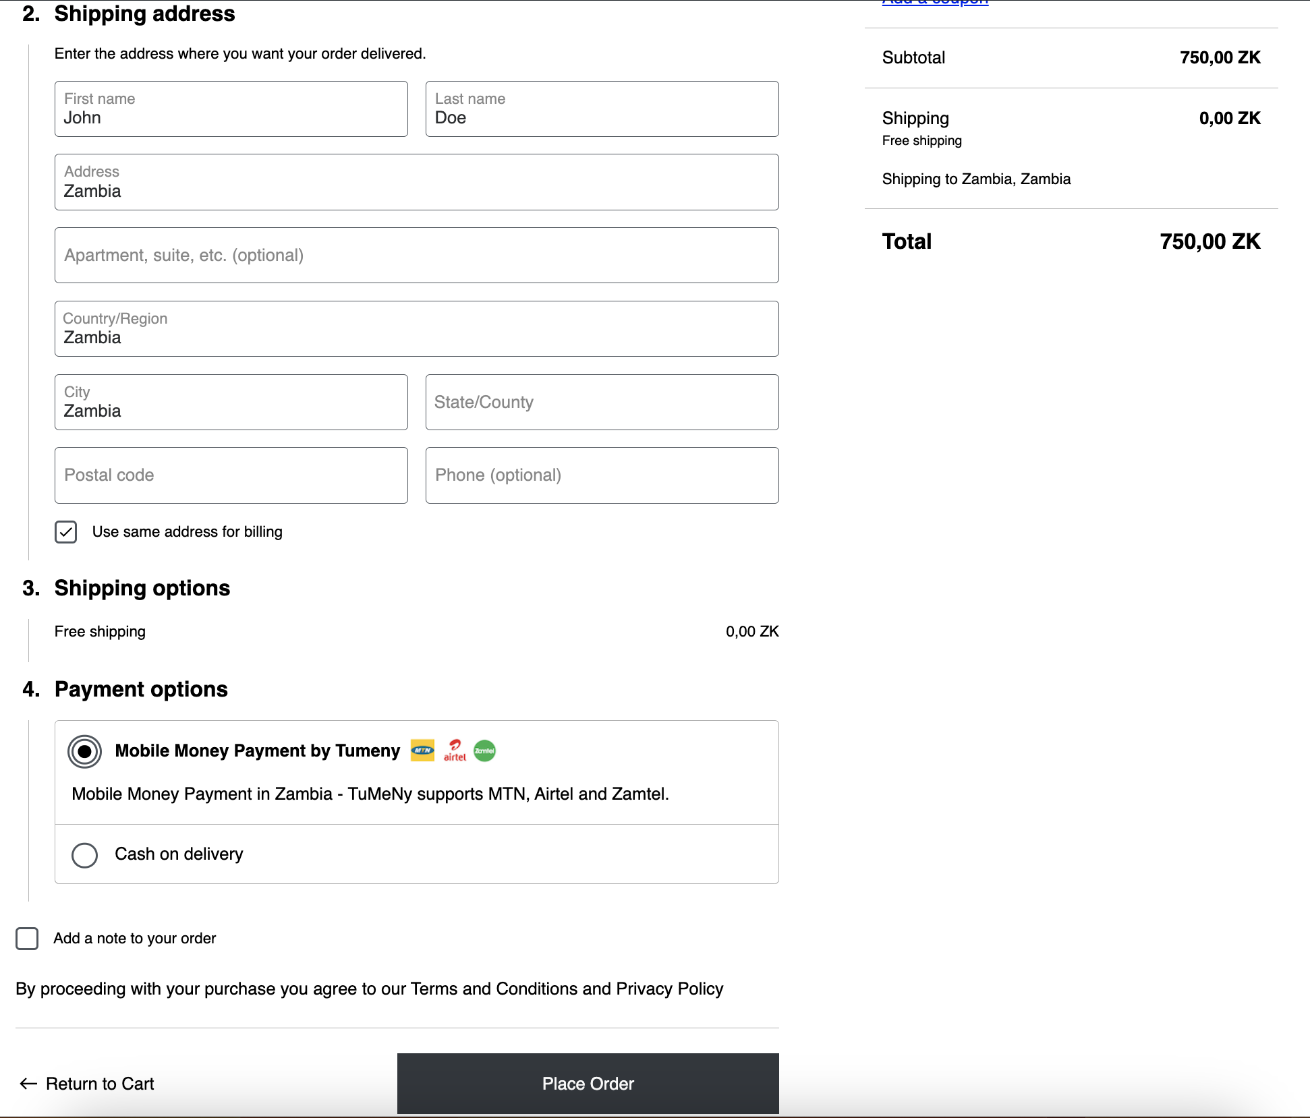Click the Free shipping option row
This screenshot has height=1118, width=1310.
[x=417, y=632]
